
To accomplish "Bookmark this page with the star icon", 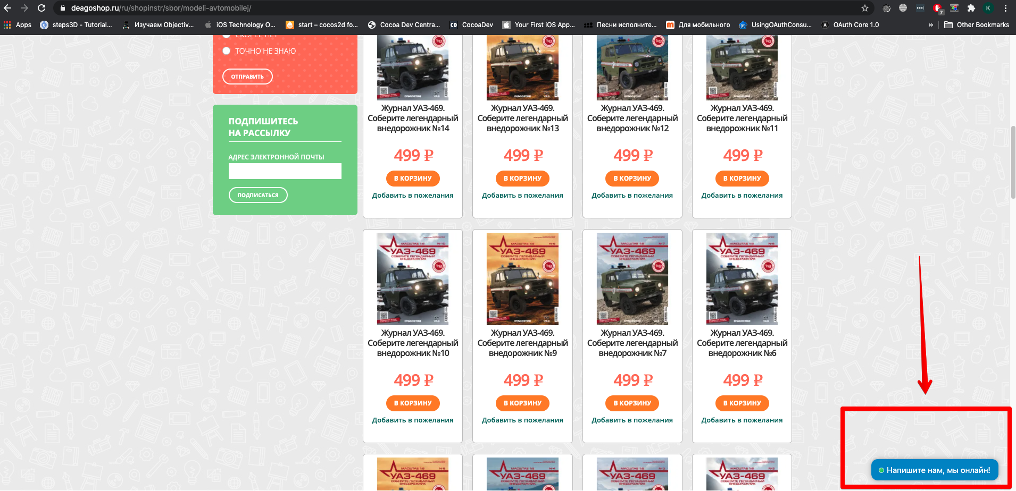I will (x=865, y=8).
